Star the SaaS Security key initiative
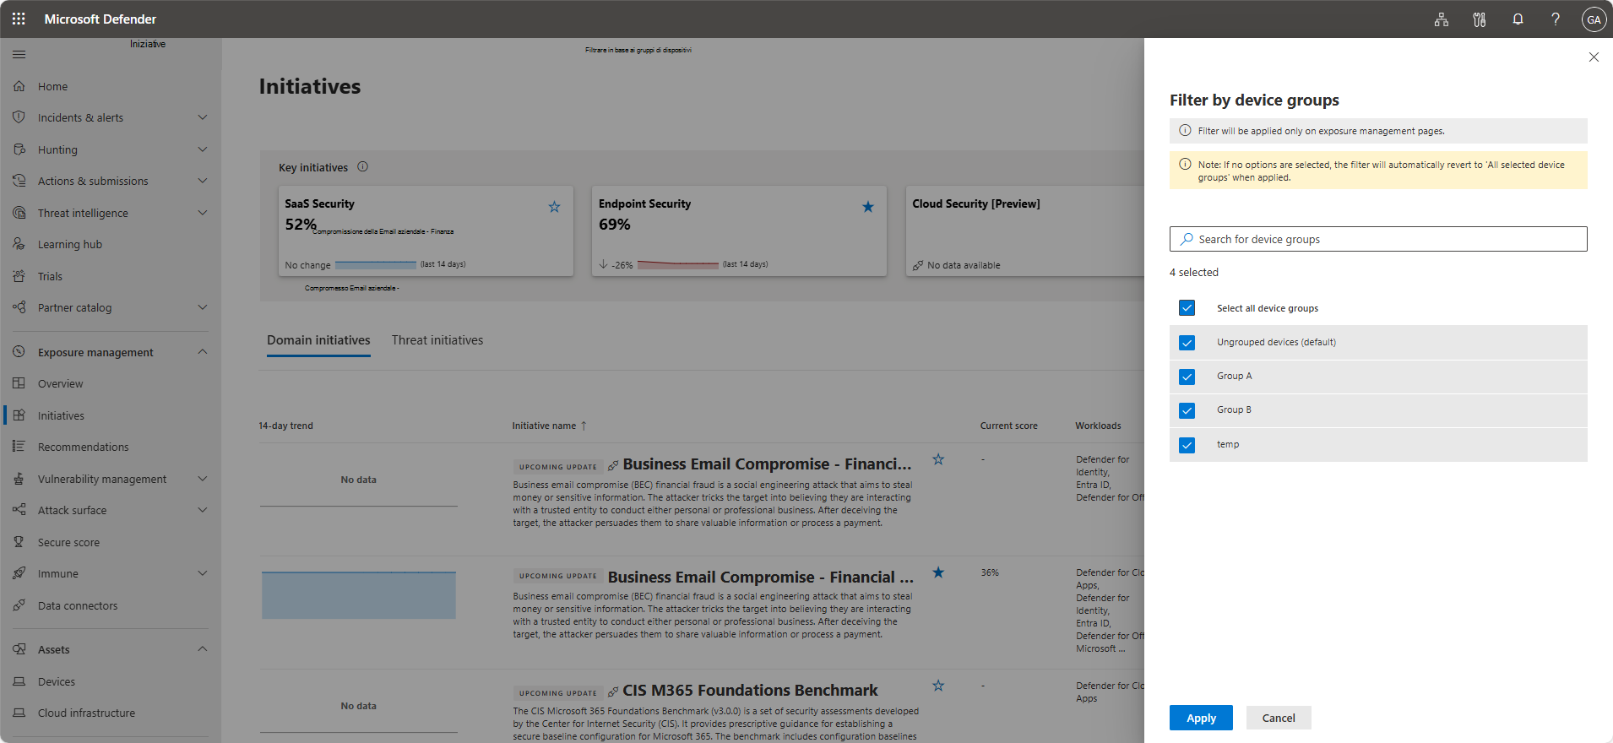 pos(554,207)
